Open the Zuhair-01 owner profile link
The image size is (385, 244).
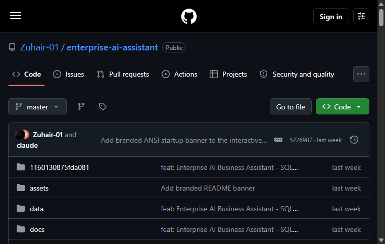tap(39, 47)
